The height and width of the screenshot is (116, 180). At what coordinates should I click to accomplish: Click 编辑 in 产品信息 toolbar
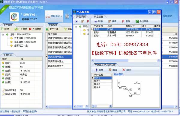pos(112,21)
